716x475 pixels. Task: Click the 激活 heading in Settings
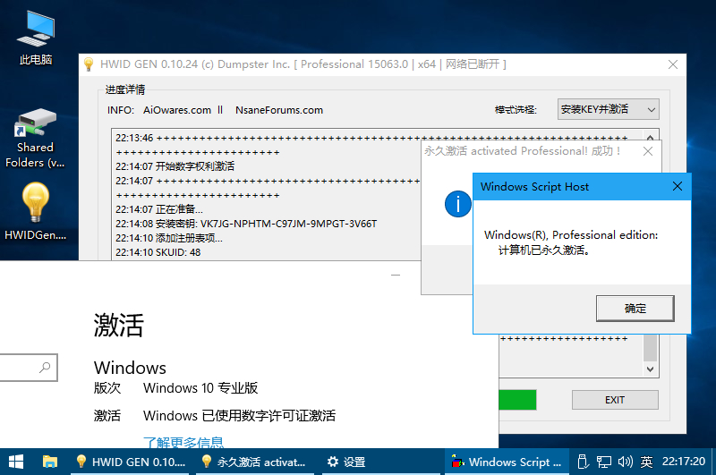pos(119,325)
